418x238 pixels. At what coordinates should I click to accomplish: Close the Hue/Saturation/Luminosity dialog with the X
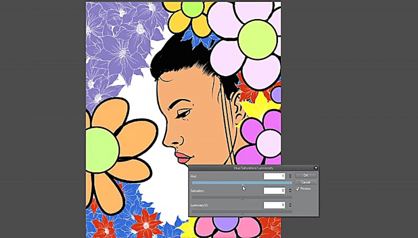(316, 168)
